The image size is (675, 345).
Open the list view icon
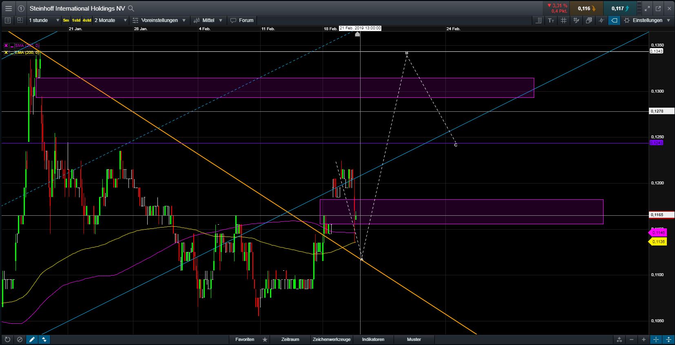click(7, 20)
